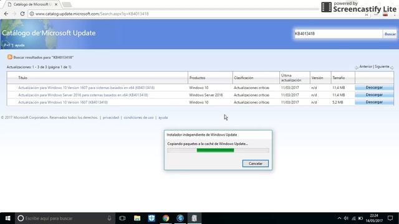Open the condiciones de uso footer link
Viewport: 399px width, 224px height.
[x=138, y=118]
